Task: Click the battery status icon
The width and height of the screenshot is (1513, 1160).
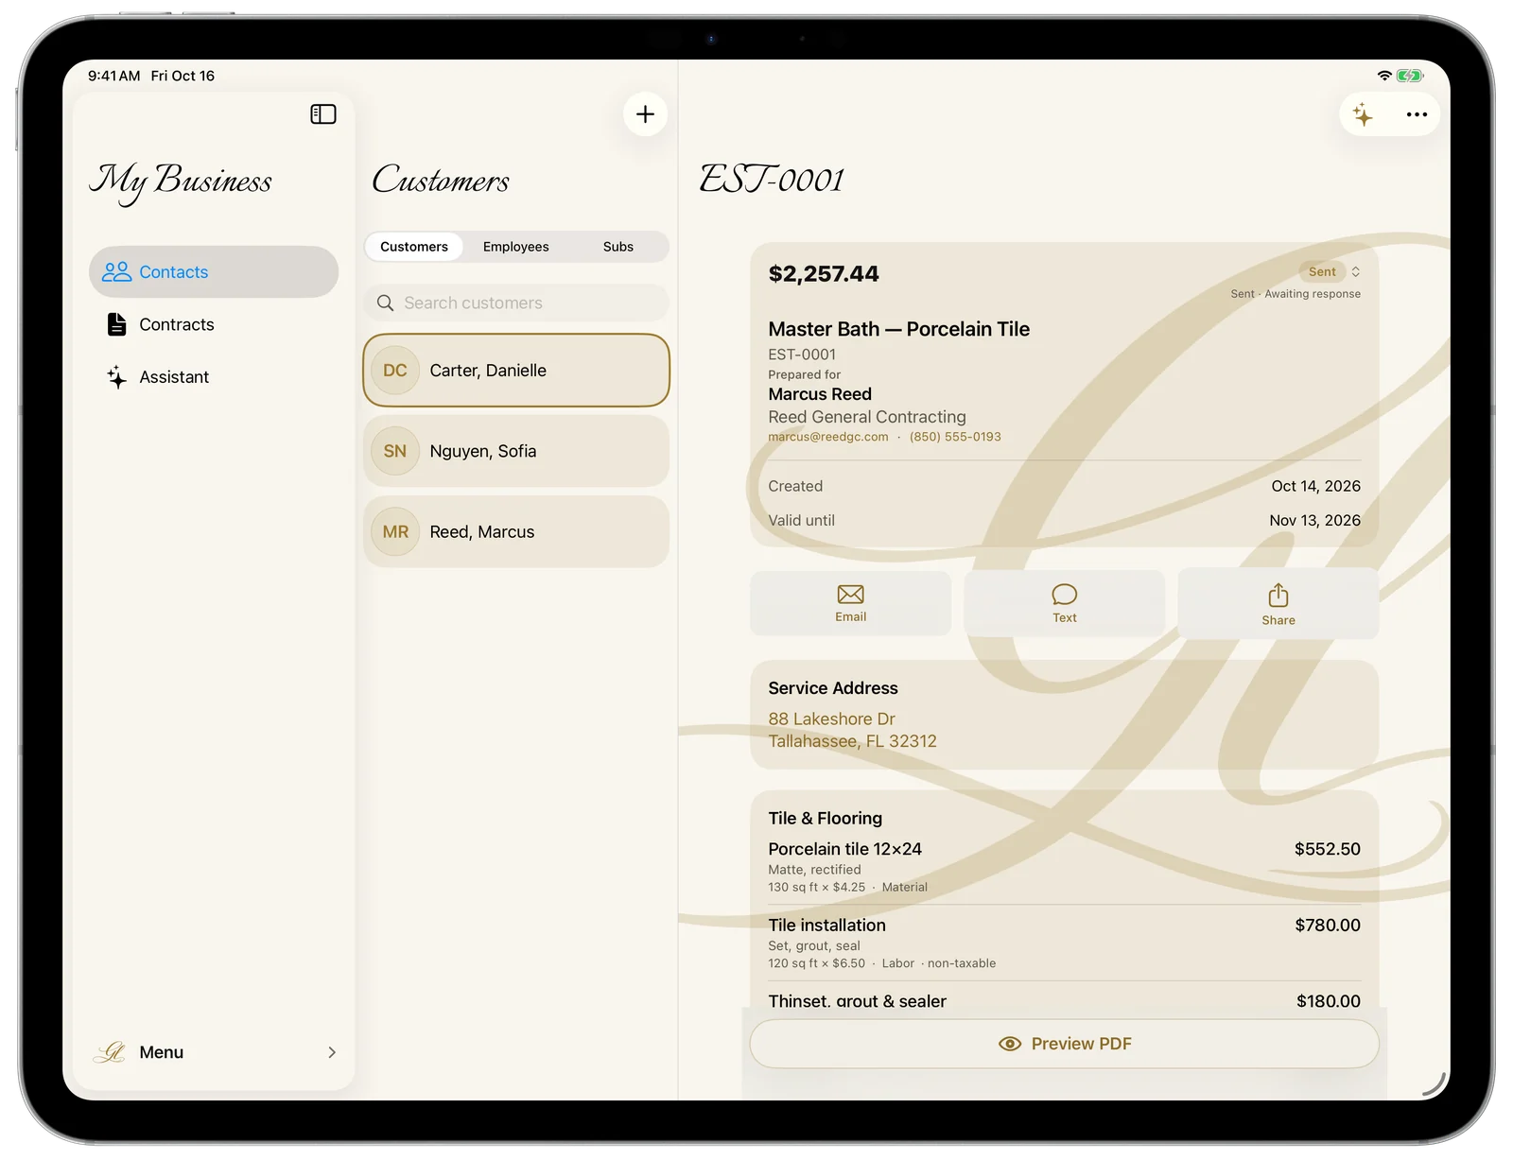Action: (x=1410, y=76)
